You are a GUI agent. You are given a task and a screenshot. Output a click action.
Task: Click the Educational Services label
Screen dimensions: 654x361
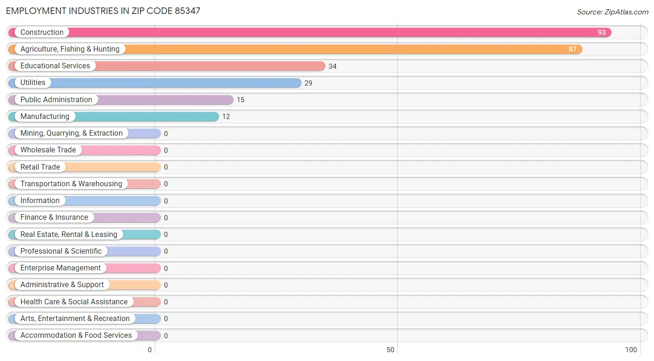[55, 66]
